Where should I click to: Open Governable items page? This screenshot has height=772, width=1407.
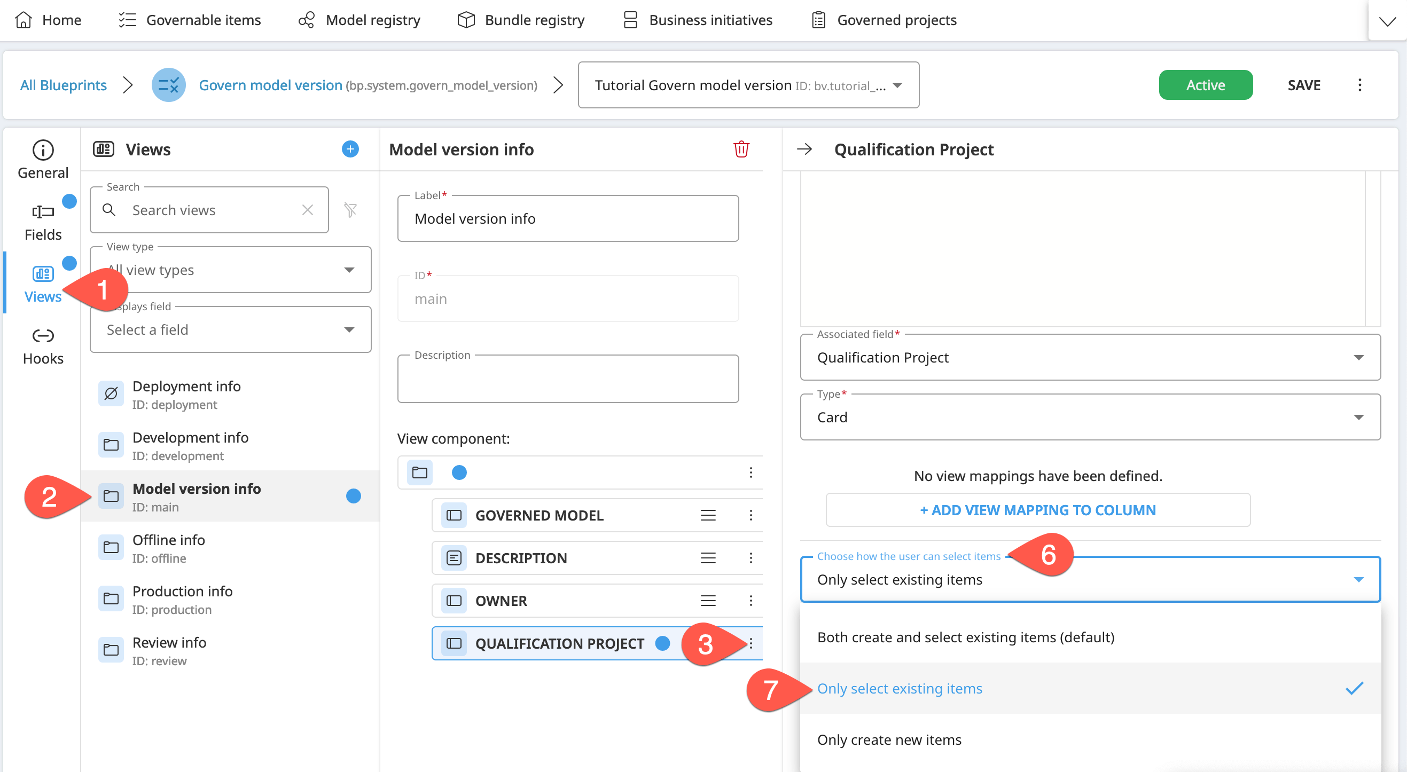tap(190, 20)
